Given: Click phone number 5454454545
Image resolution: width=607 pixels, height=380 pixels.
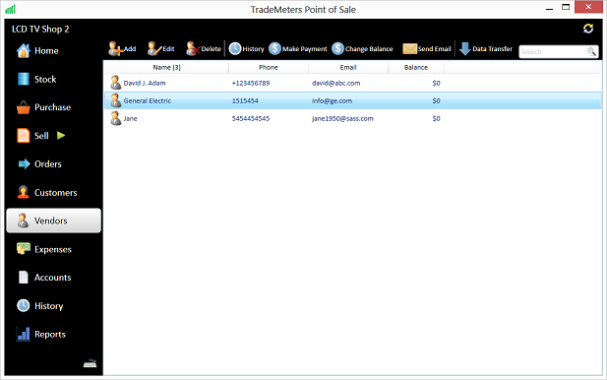Looking at the screenshot, I should click(x=251, y=118).
